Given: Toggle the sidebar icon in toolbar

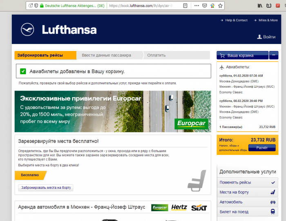Looking at the screenshot, I should pyautogui.click(x=269, y=6).
